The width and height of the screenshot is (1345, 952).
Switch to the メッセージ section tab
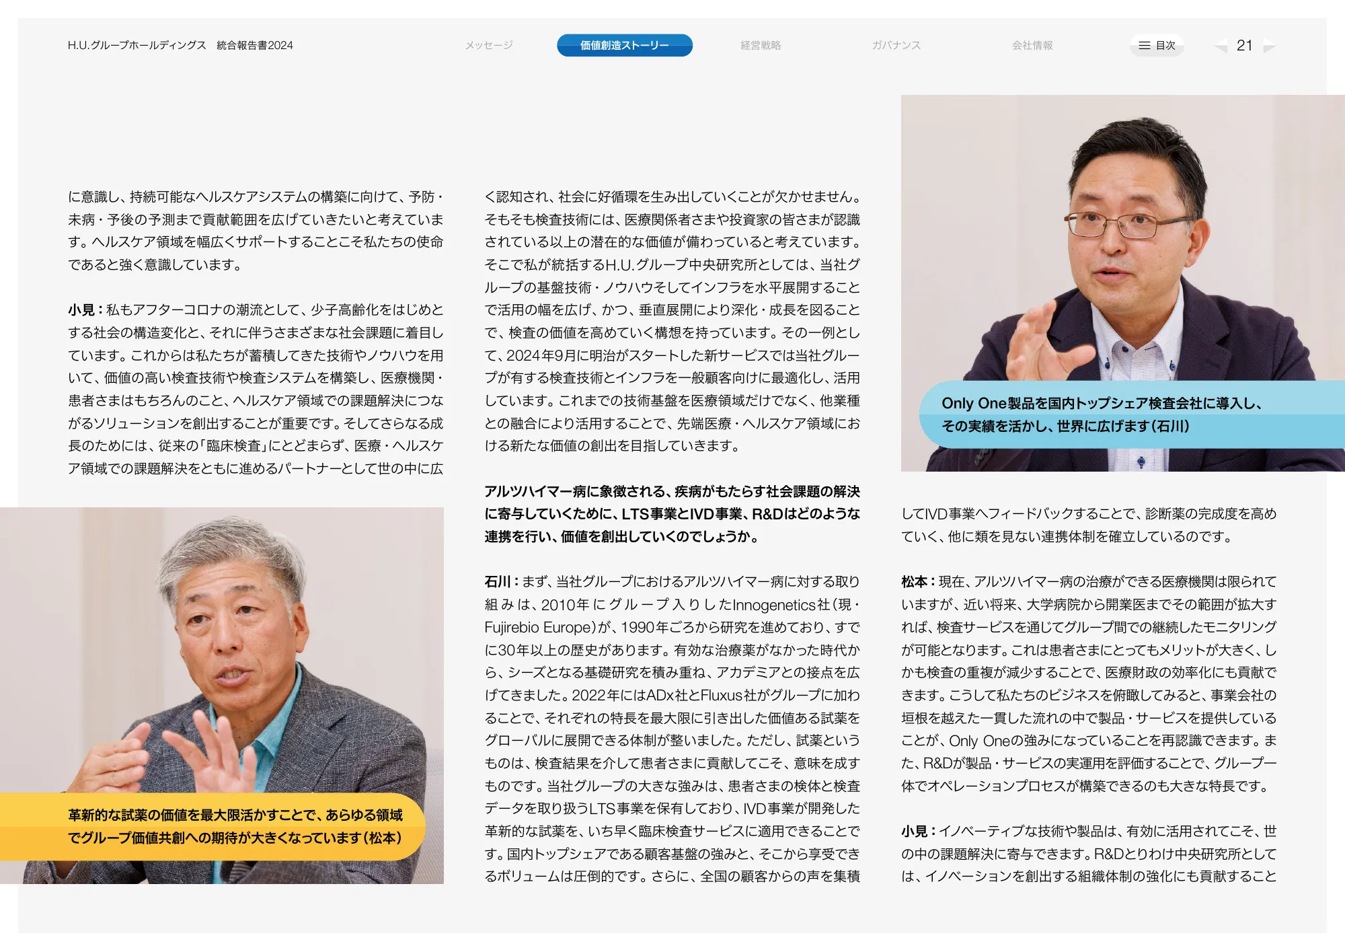pos(489,45)
